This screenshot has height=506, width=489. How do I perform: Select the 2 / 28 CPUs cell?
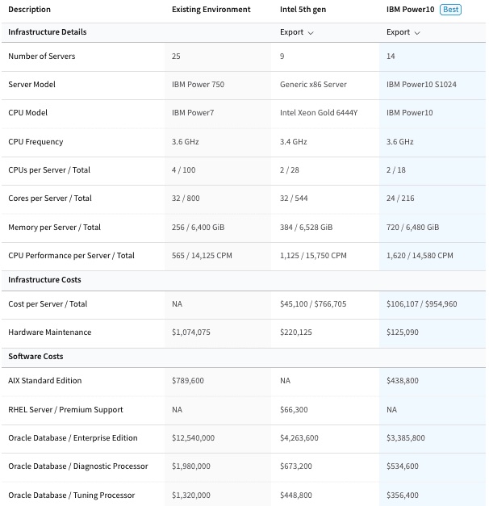(289, 170)
